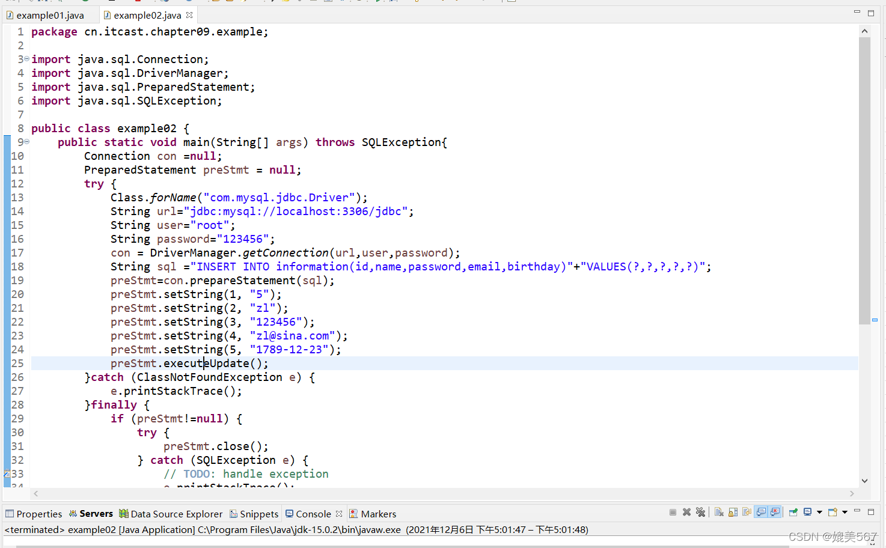Image resolution: width=886 pixels, height=548 pixels.
Task: Collapse the import statements block
Action: click(25, 59)
